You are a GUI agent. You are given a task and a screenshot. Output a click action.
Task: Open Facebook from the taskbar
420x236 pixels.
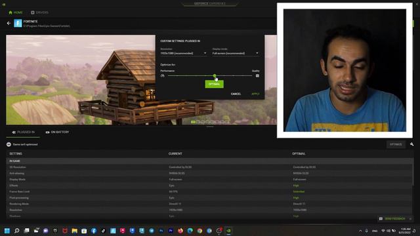(94, 231)
